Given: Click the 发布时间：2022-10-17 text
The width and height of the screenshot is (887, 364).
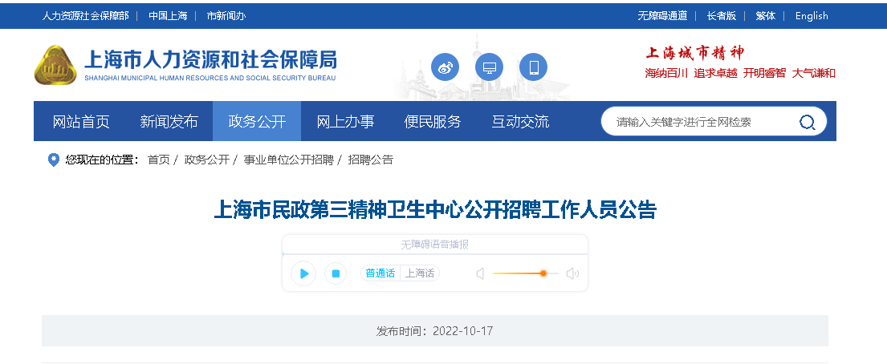Looking at the screenshot, I should click(434, 330).
